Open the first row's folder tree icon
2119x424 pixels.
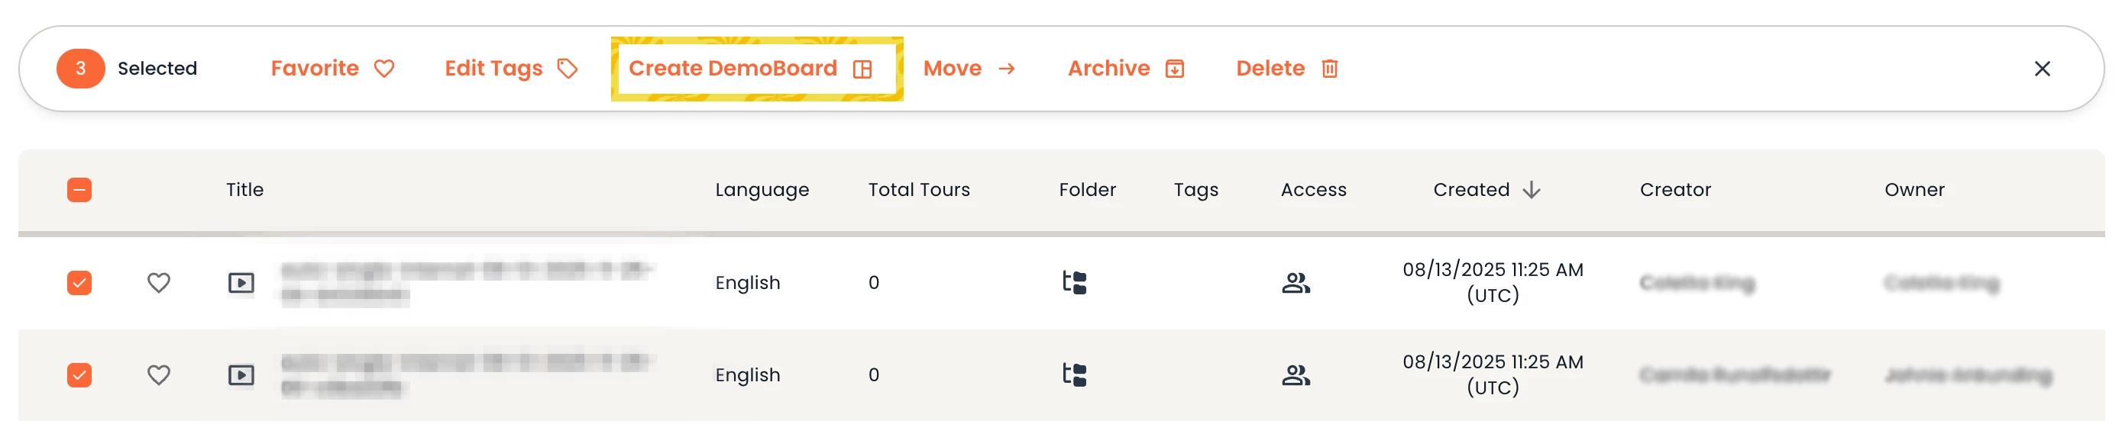coord(1074,283)
